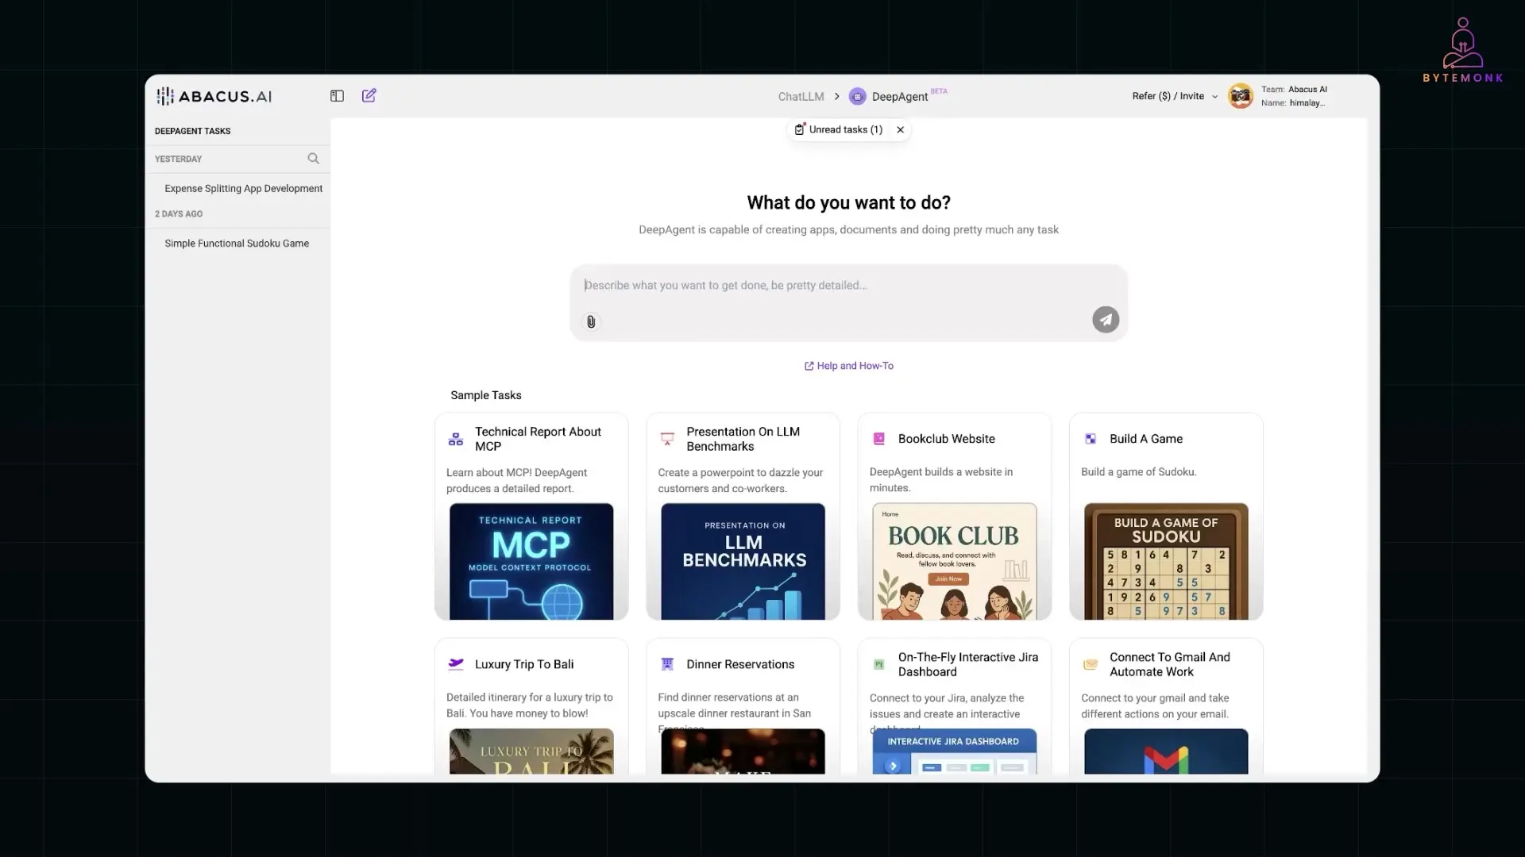Open the MCP technical report thumbnail
This screenshot has height=857, width=1525.
[x=531, y=561]
